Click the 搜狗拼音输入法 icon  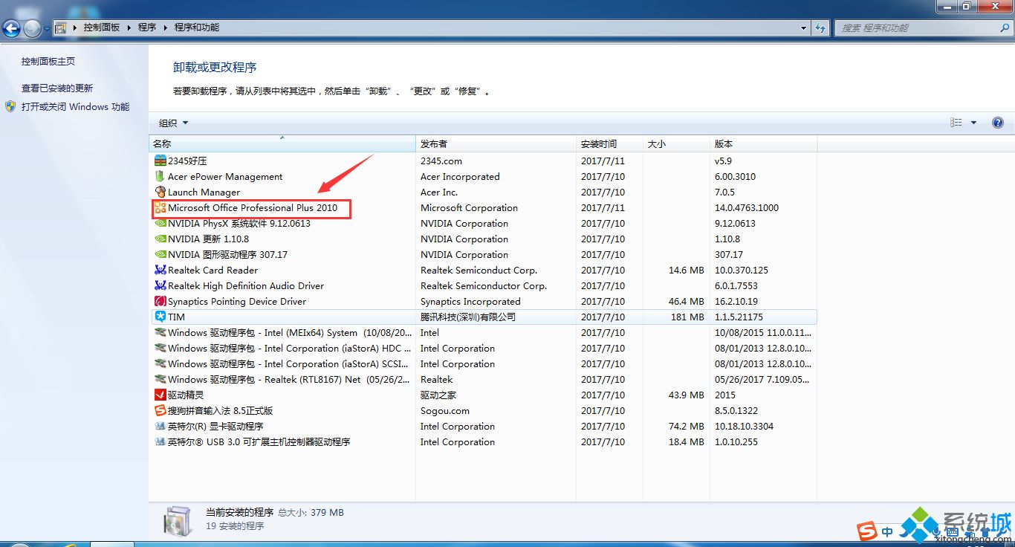tap(160, 410)
